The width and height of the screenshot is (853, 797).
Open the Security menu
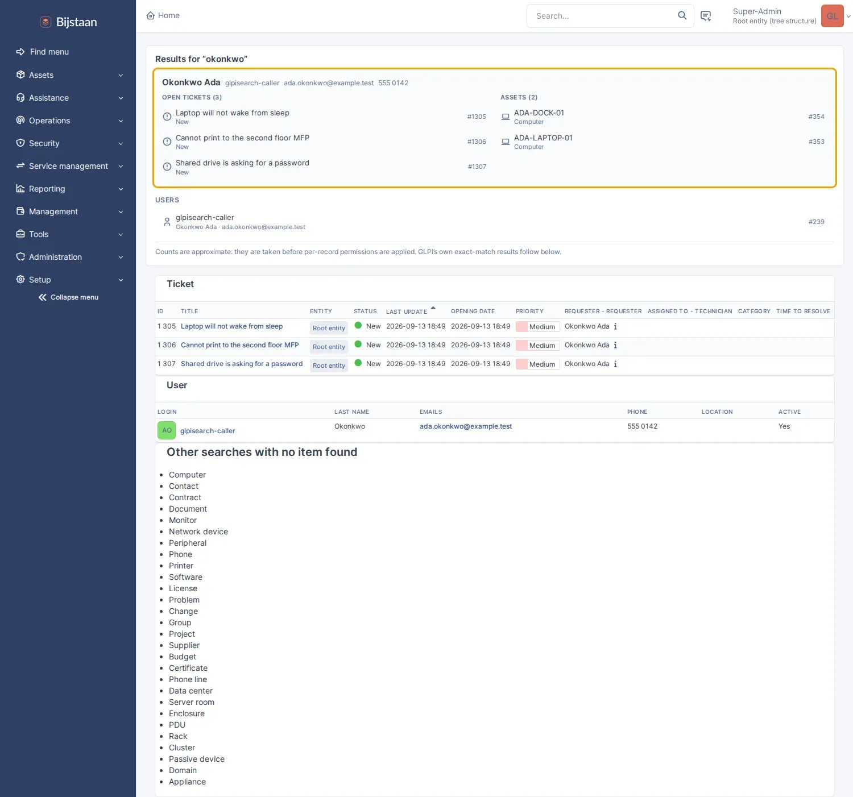[68, 143]
